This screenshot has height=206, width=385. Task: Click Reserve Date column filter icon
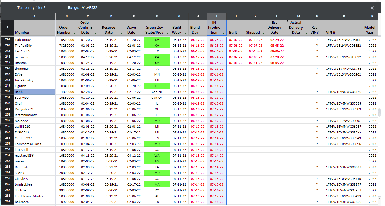point(121,33)
